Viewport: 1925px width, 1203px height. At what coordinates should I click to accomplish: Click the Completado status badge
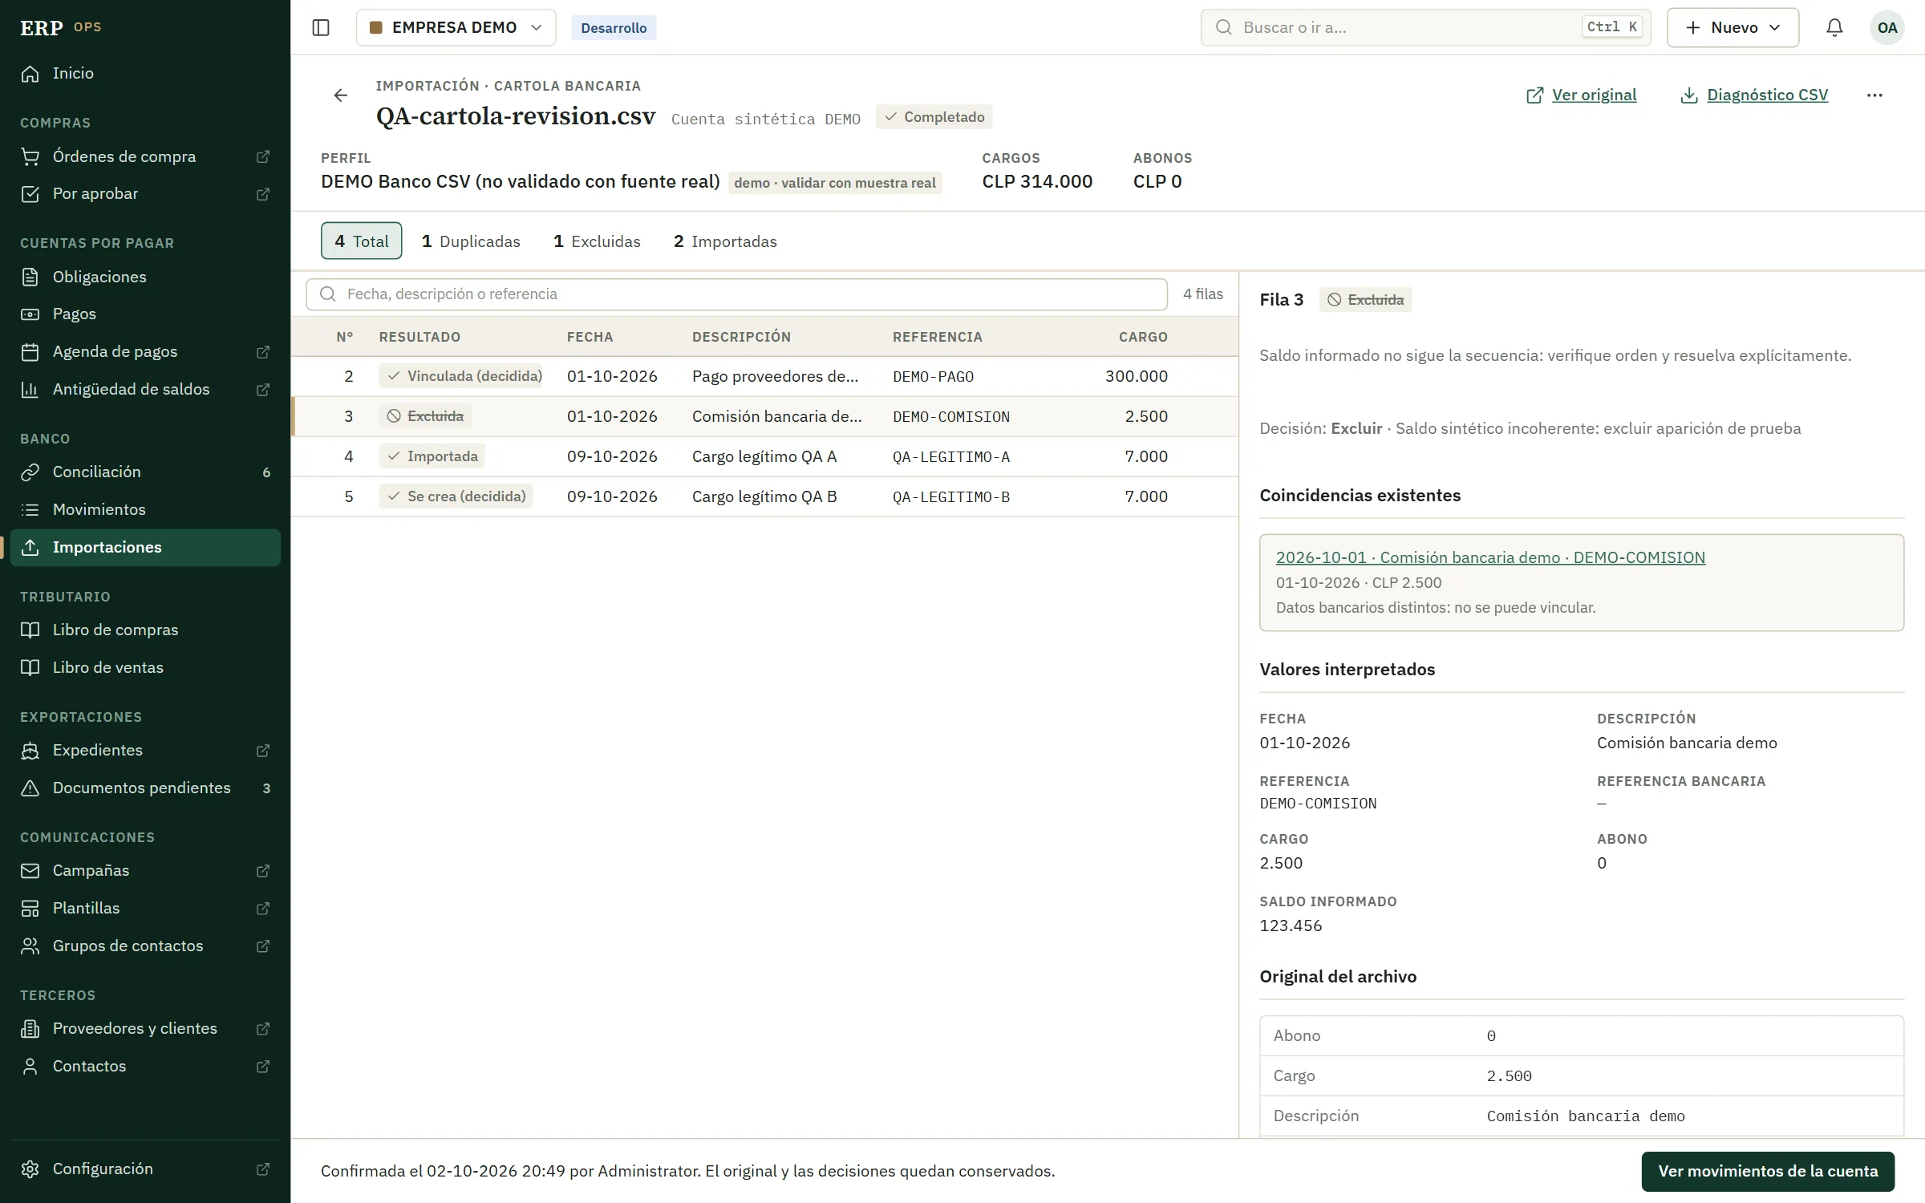[x=934, y=117]
